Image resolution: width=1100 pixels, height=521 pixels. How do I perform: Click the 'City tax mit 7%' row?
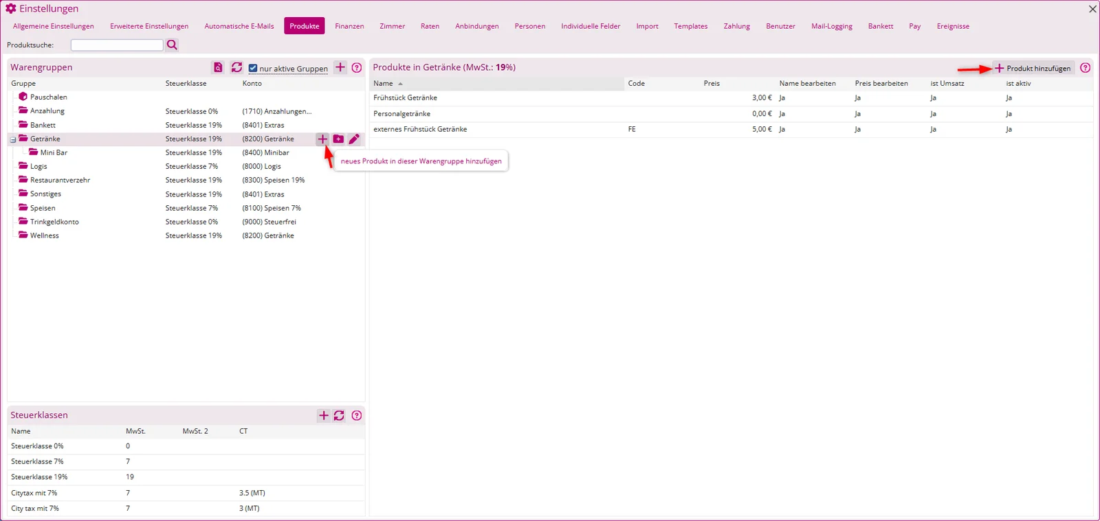click(186, 508)
